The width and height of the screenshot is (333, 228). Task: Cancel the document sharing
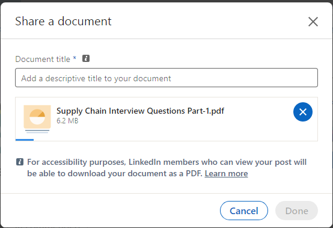pos(244,211)
